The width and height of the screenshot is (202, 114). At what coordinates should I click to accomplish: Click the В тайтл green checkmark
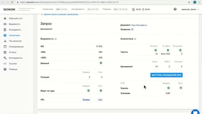[x=168, y=50]
